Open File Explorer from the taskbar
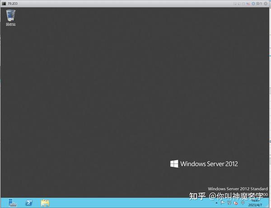This screenshot has width=271, height=208. pos(45,203)
